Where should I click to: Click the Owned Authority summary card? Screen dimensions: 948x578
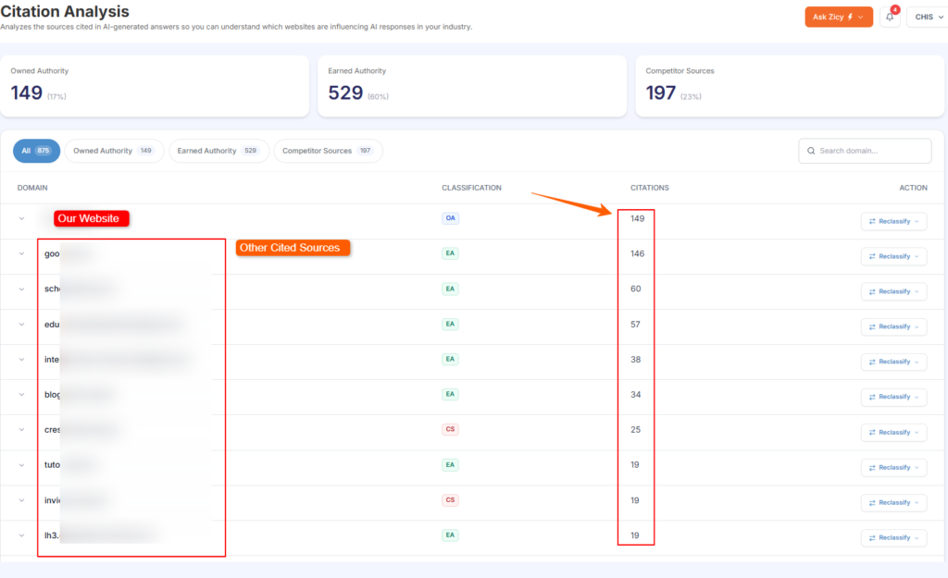click(155, 85)
